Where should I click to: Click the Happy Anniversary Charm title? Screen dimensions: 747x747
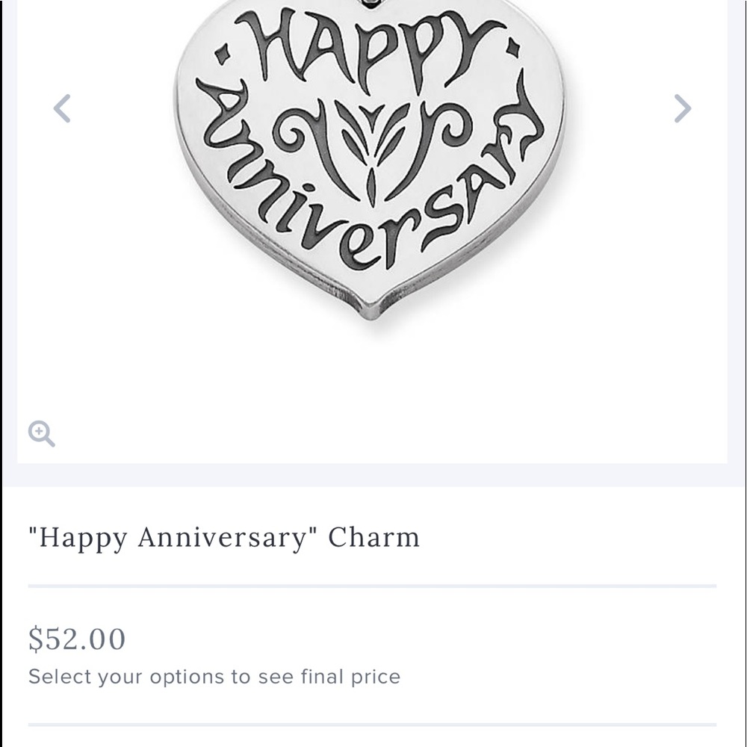[223, 536]
